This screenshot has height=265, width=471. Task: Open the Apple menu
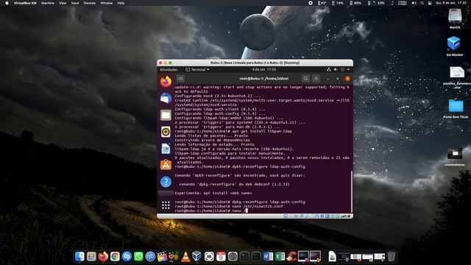[x=7, y=3]
